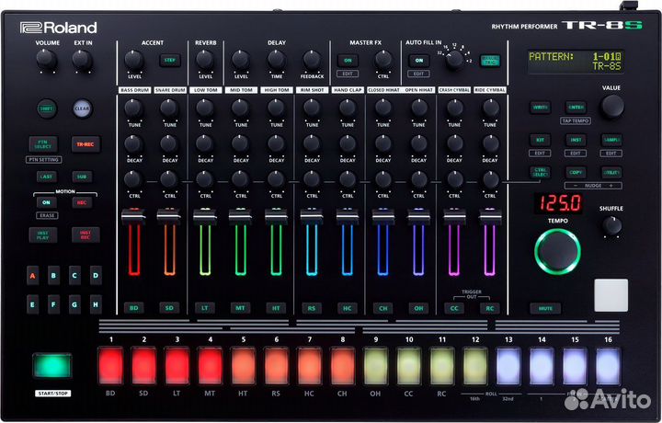Toggle the MASTER FX ON button
Image resolution: width=662 pixels, height=423 pixels.
(x=348, y=61)
